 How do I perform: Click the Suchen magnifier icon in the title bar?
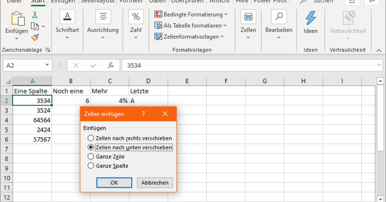pos(303,2)
